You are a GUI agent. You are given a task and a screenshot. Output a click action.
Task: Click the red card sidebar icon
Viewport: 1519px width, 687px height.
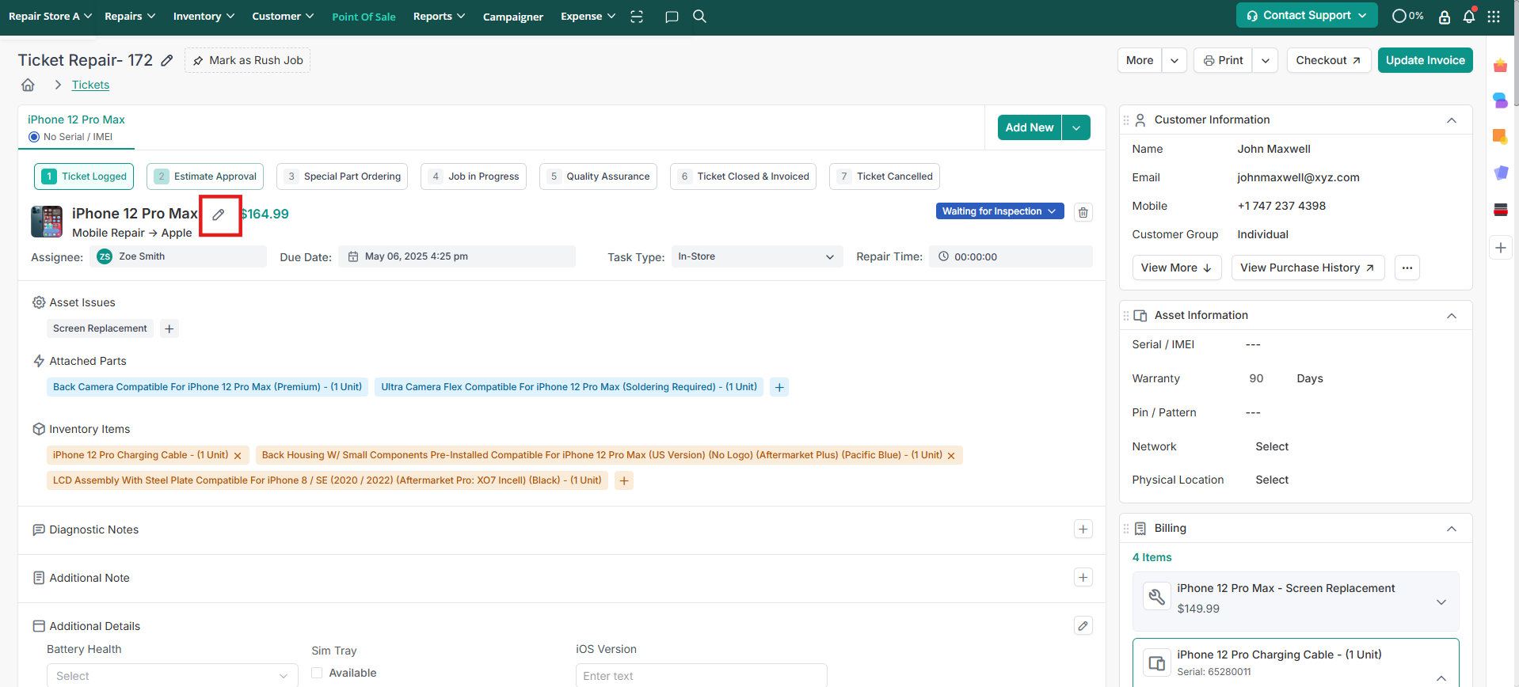pyautogui.click(x=1501, y=210)
